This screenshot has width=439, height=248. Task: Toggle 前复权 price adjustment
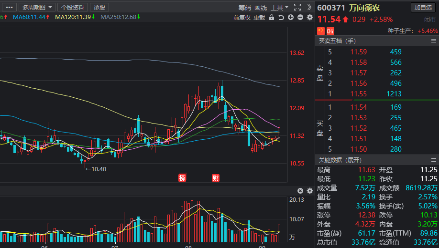pyautogui.click(x=241, y=18)
